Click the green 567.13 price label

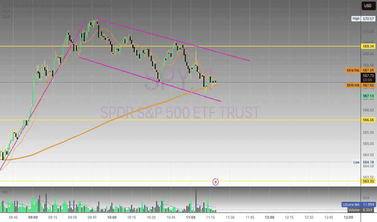point(368,96)
